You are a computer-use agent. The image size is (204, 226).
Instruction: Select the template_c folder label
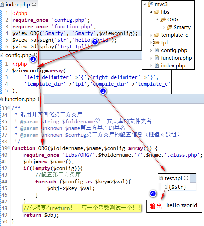(174, 35)
